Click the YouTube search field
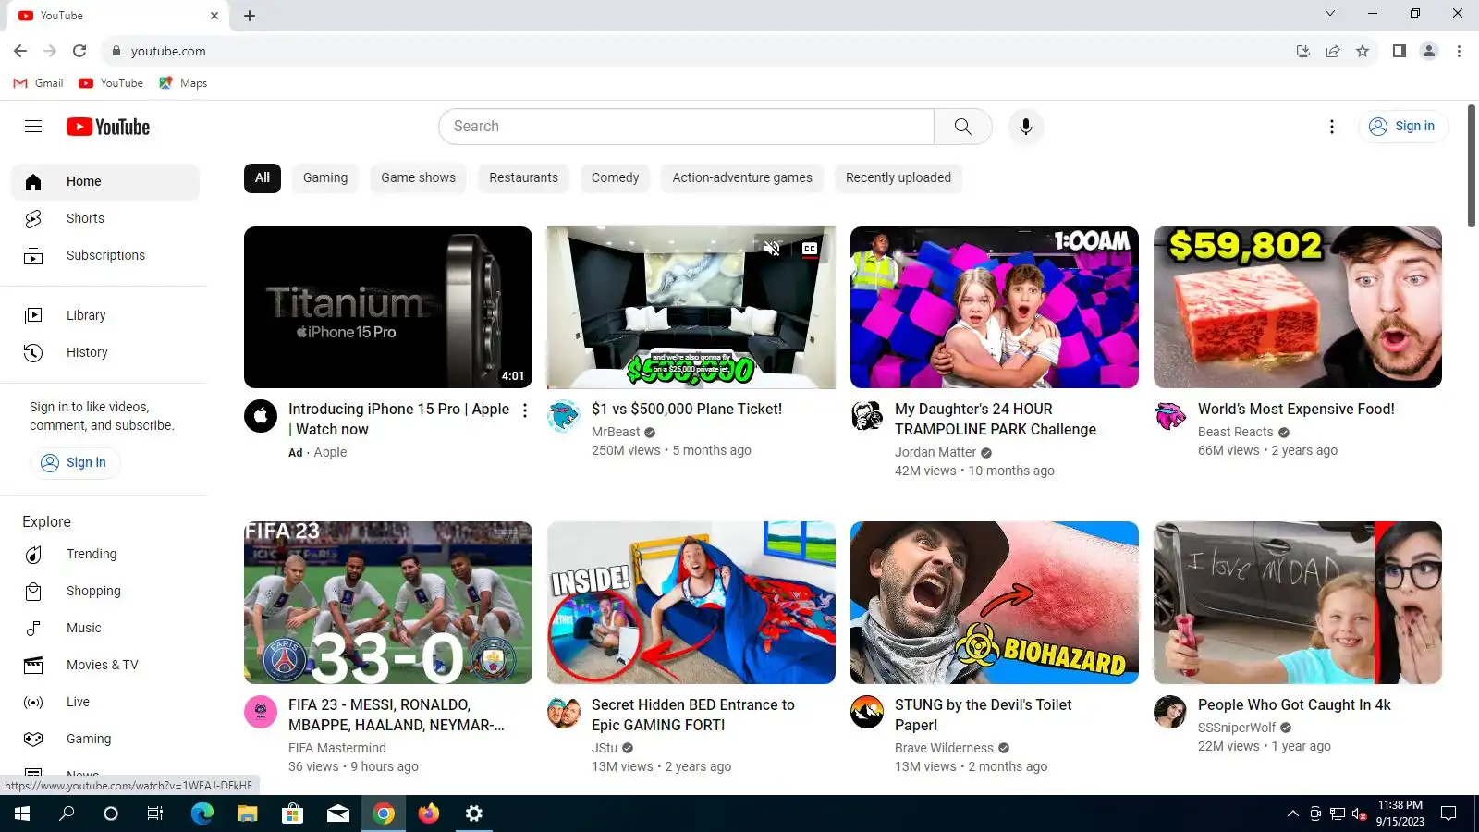This screenshot has width=1479, height=832. [x=686, y=127]
